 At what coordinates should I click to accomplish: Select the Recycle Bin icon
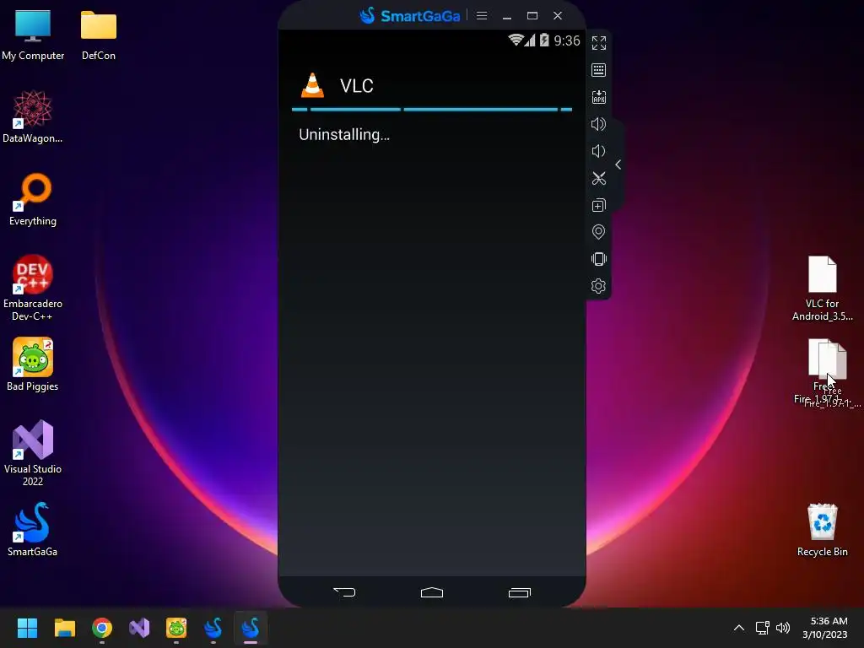[822, 530]
